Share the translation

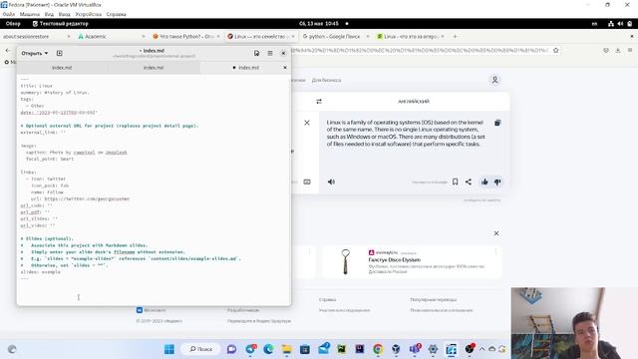pyautogui.click(x=469, y=181)
